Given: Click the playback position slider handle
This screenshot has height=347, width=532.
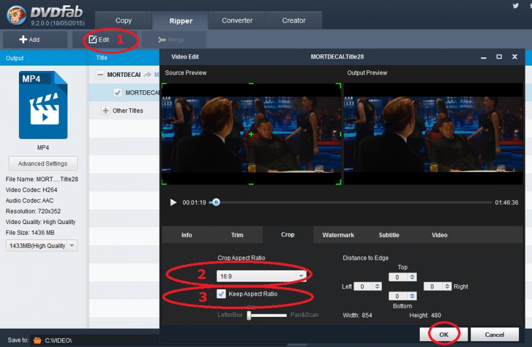Looking at the screenshot, I should click(216, 203).
